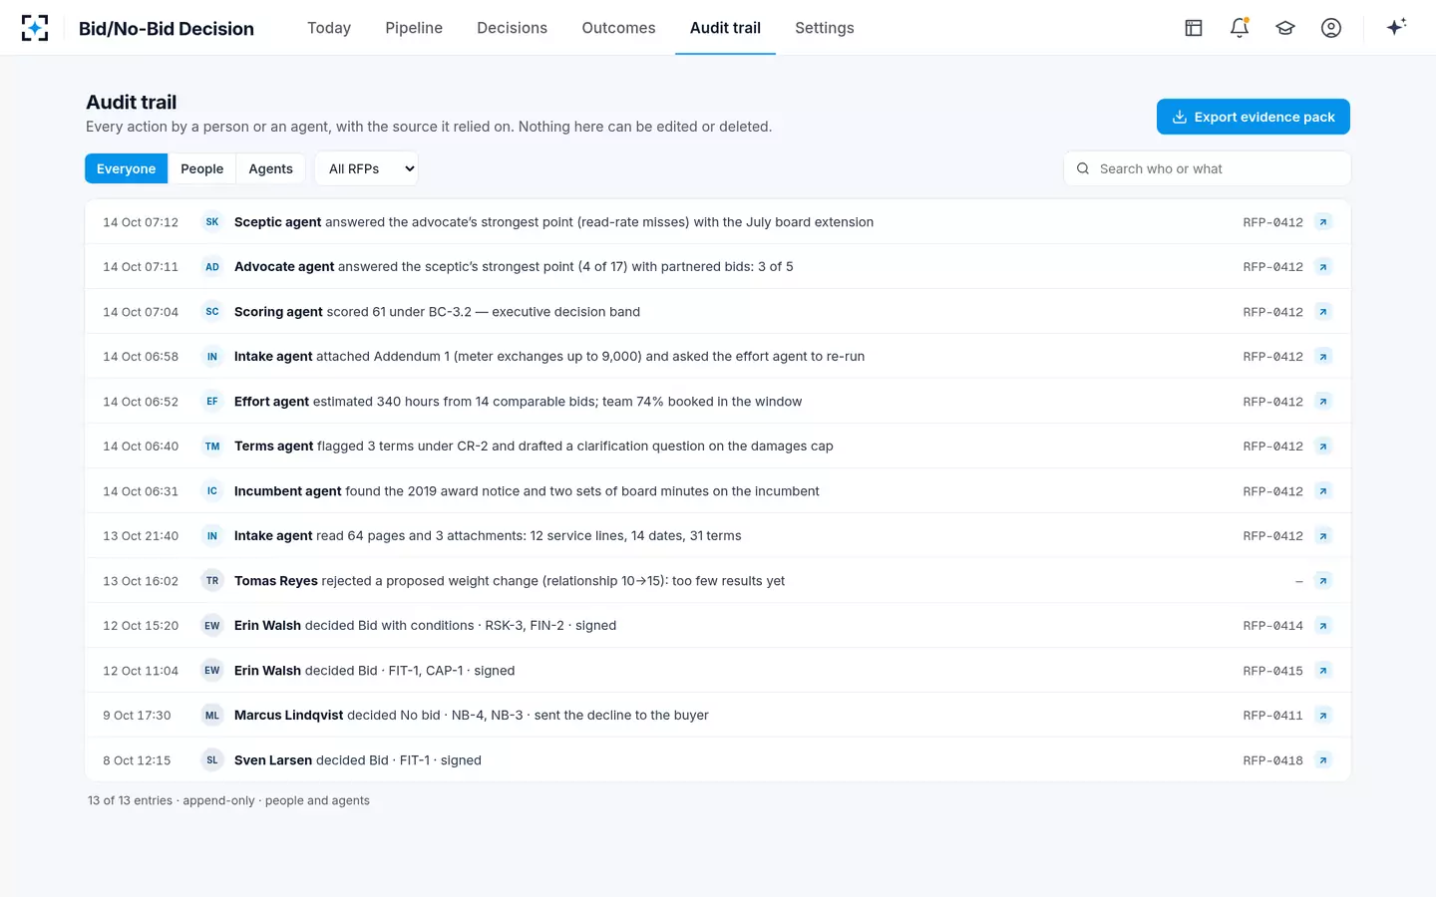Viewport: 1436px width, 897px height.
Task: Click RFP-0411 reference in Marcus Lindqvist row
Action: point(1272,716)
